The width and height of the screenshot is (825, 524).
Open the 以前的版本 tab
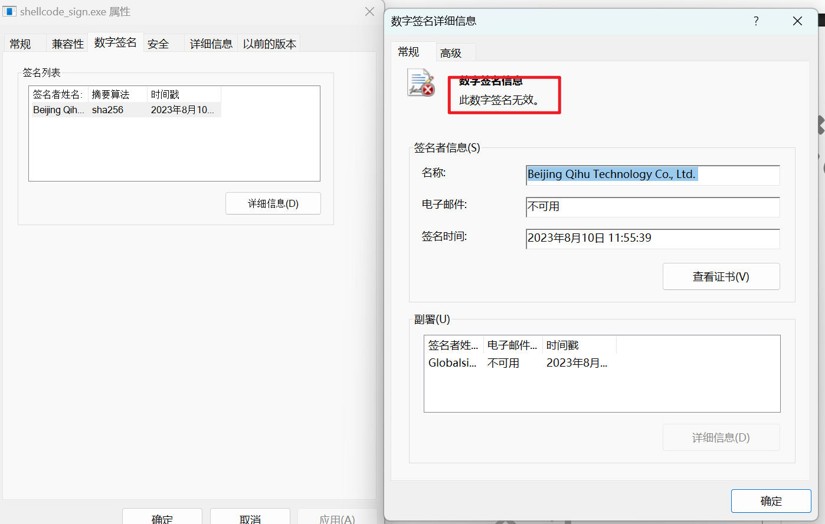tap(269, 44)
